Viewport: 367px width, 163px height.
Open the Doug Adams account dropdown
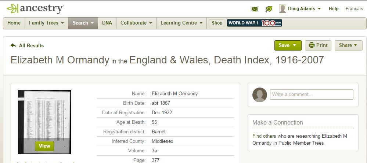click(304, 9)
